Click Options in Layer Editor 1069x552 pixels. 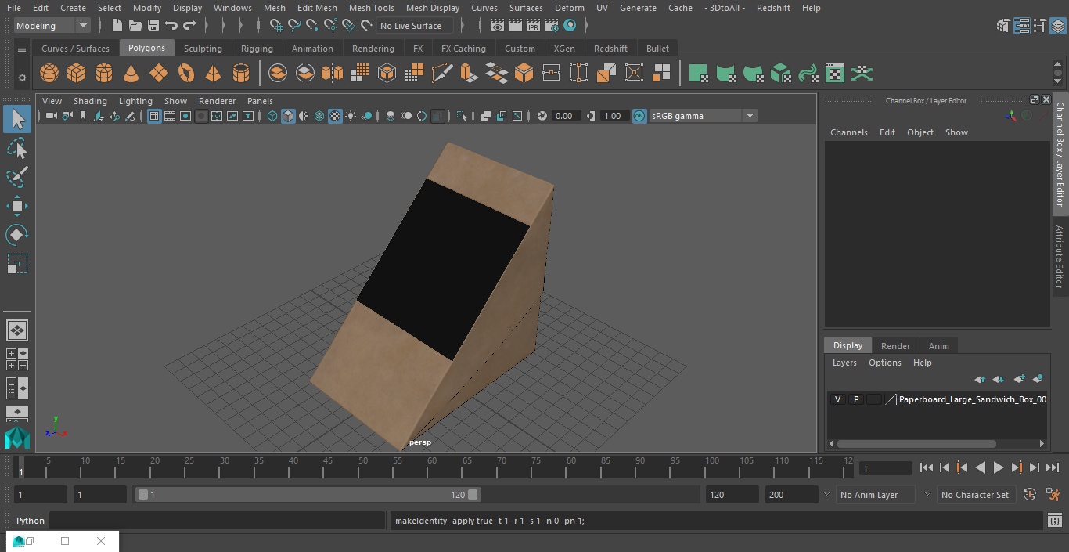(x=884, y=363)
